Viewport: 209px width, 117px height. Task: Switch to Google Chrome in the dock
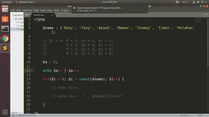[5, 38]
